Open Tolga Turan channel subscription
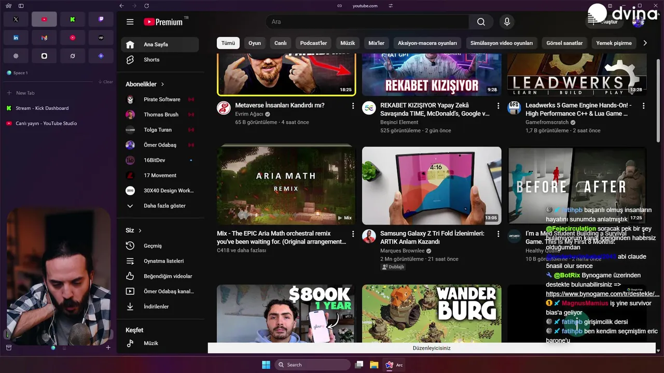Viewport: 664px width, 373px height. pos(160,130)
